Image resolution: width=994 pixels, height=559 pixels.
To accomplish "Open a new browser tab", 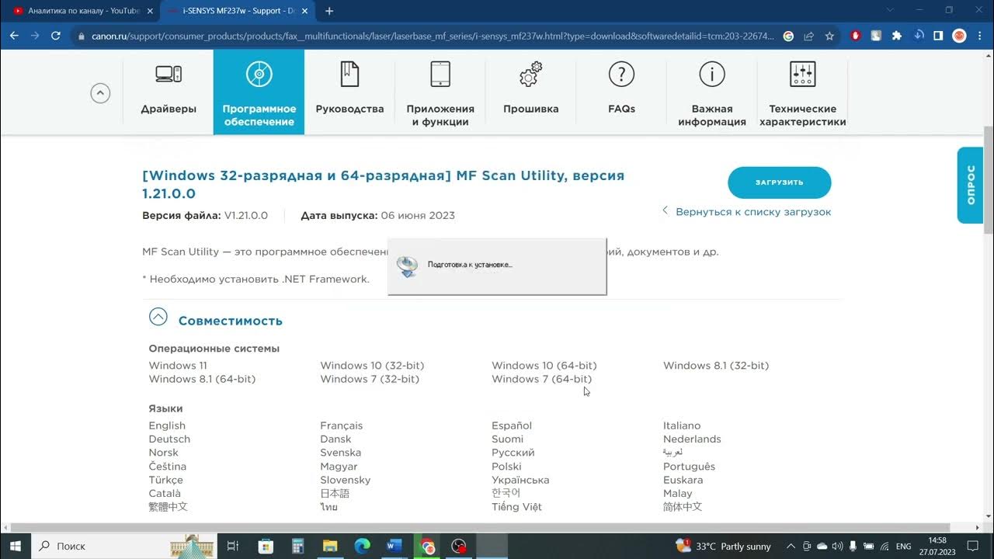I will tap(329, 11).
